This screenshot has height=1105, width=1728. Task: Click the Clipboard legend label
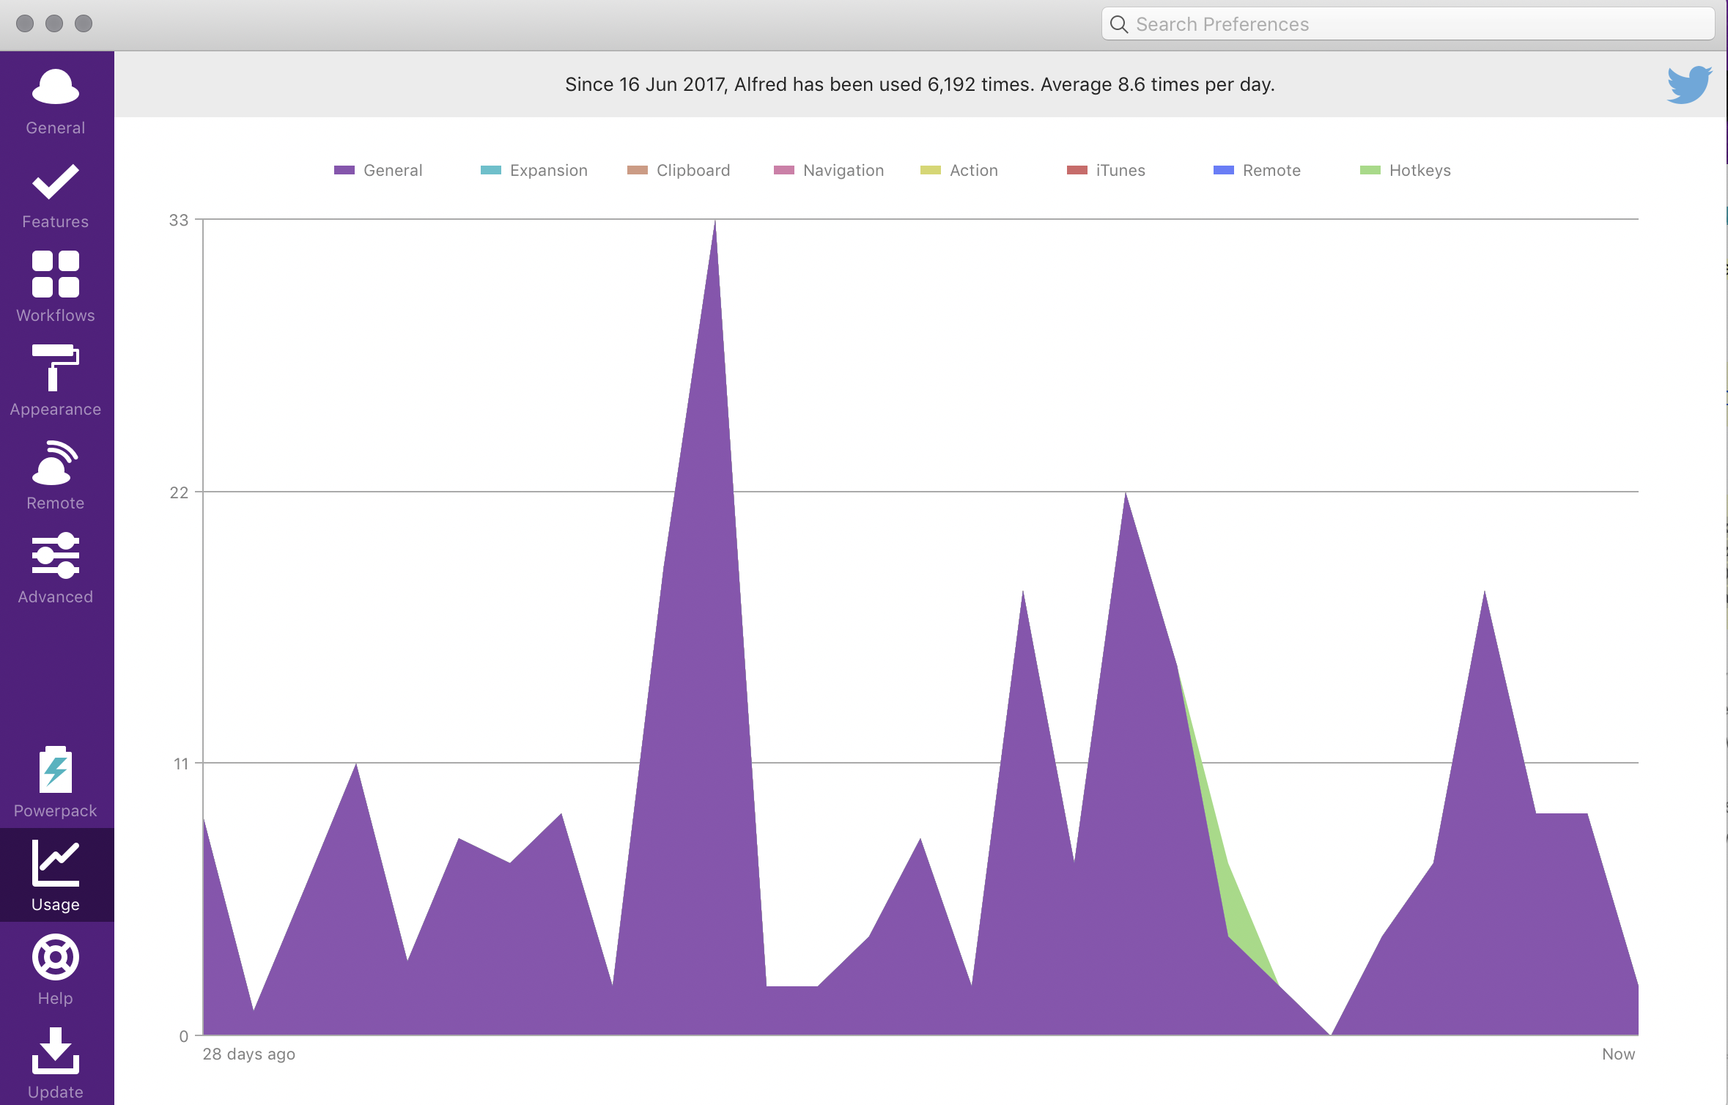pyautogui.click(x=693, y=170)
